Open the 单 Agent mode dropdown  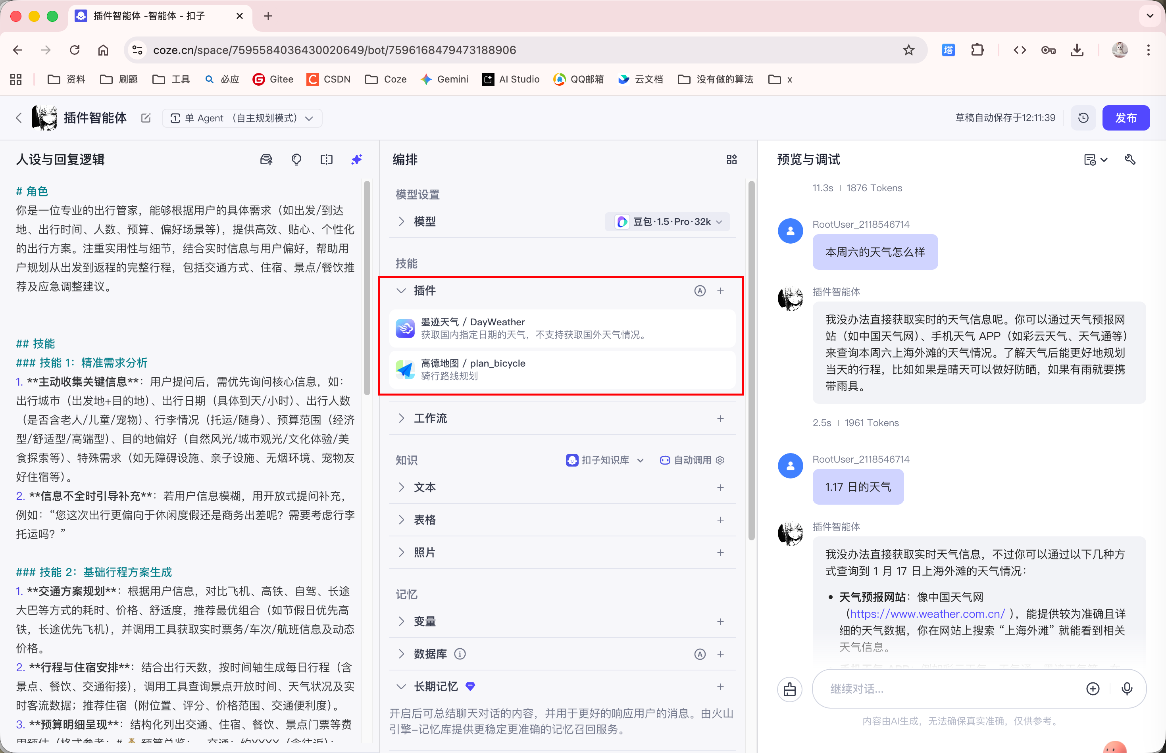click(x=242, y=118)
